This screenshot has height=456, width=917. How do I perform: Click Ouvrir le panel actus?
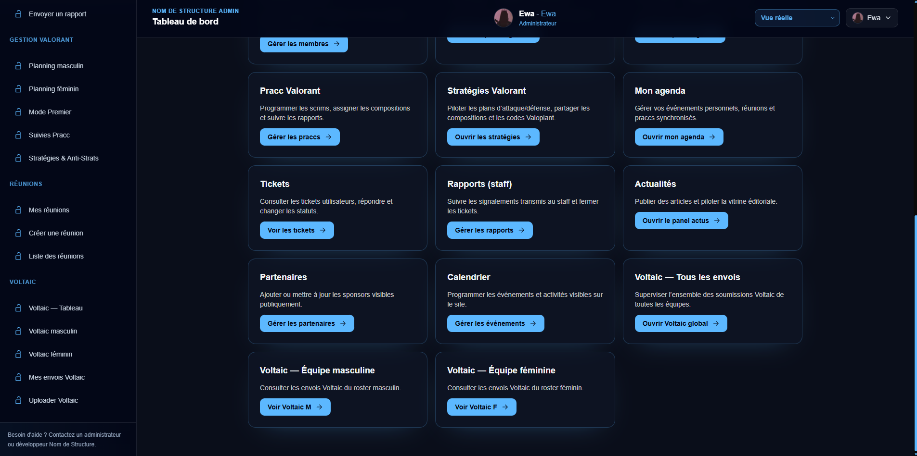[681, 221]
